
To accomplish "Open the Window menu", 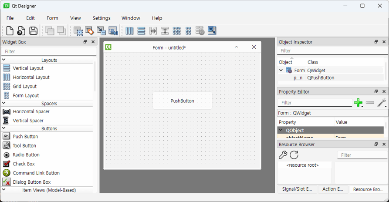I will coord(131,18).
